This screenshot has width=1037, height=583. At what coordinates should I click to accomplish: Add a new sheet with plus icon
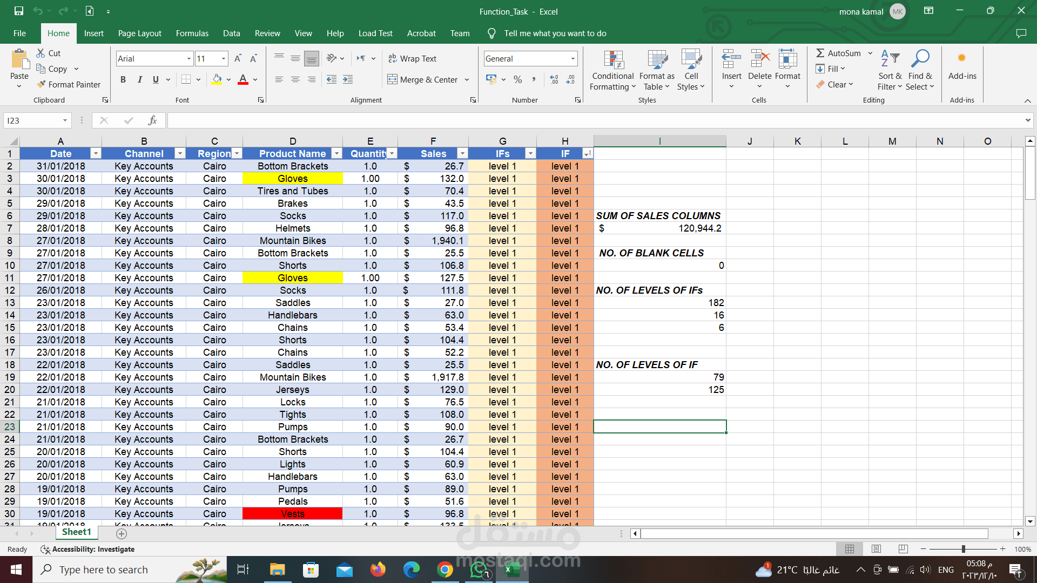122,534
